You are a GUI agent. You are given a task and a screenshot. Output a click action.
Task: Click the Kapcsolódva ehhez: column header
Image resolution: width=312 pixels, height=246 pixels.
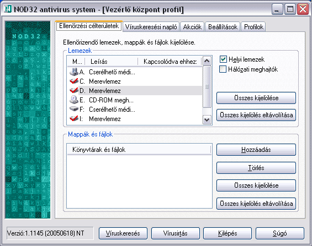tap(170, 62)
